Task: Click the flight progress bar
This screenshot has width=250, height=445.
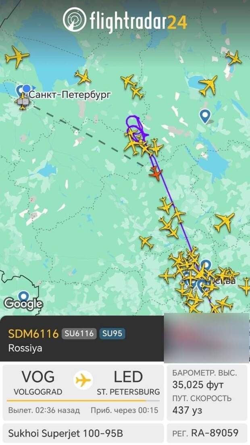Action: pyautogui.click(x=83, y=401)
